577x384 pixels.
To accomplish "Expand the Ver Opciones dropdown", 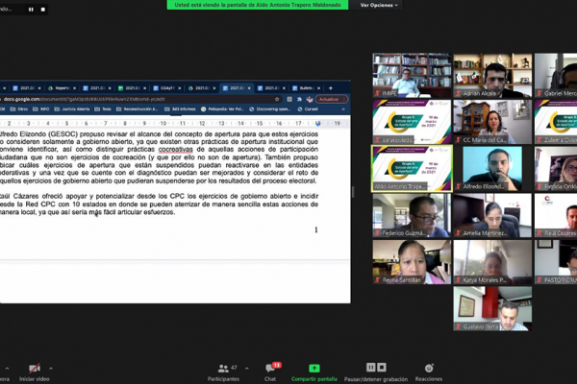I will (379, 5).
